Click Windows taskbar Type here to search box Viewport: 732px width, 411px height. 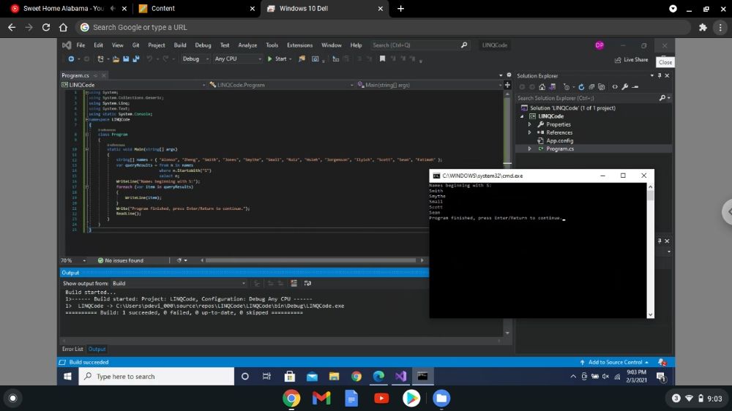(x=157, y=376)
